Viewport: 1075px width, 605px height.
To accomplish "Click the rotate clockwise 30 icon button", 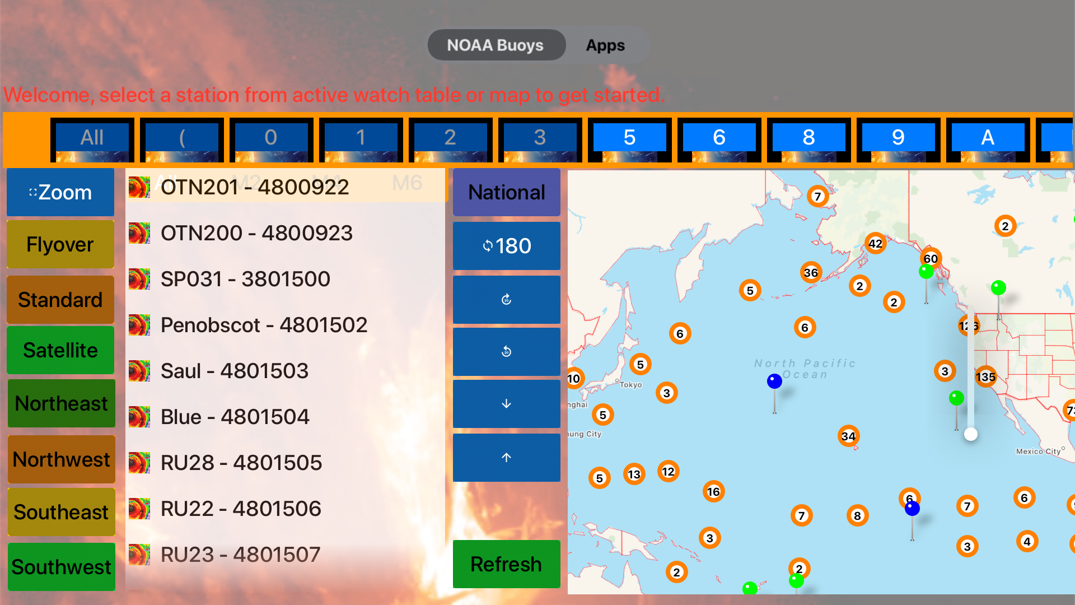I will tap(507, 299).
